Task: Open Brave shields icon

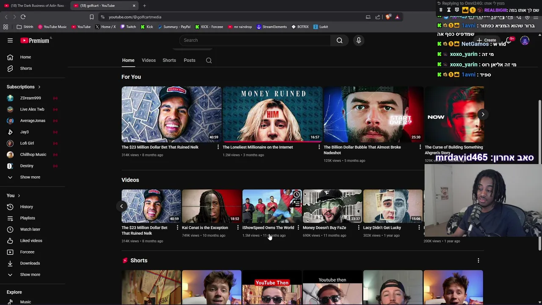Action: [x=388, y=17]
